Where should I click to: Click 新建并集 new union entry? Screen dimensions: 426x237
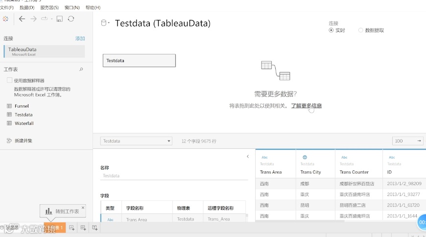pos(24,141)
